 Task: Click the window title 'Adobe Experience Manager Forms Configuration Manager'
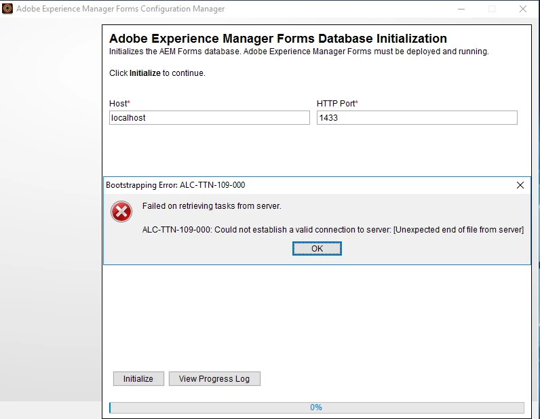[x=121, y=9]
